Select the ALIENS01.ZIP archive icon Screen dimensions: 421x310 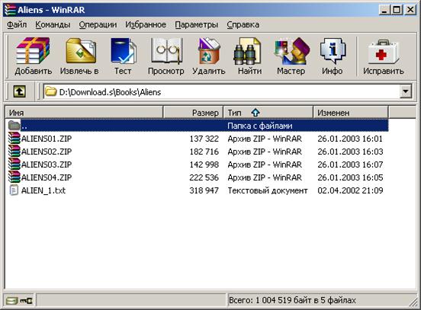click(x=14, y=139)
